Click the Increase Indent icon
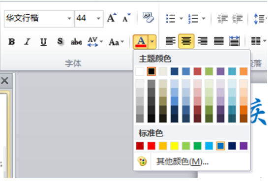 238,18
